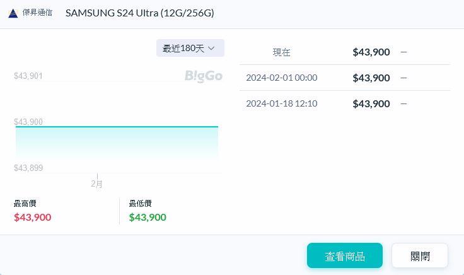Click the 傑昇通信 store name

click(x=38, y=13)
